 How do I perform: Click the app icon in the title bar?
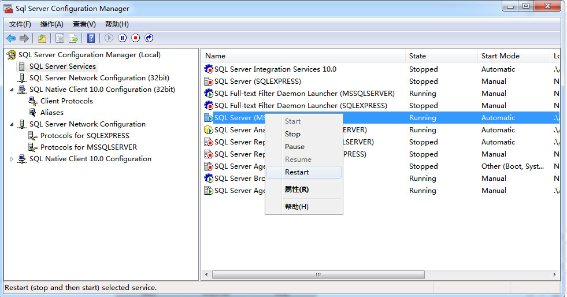point(8,8)
